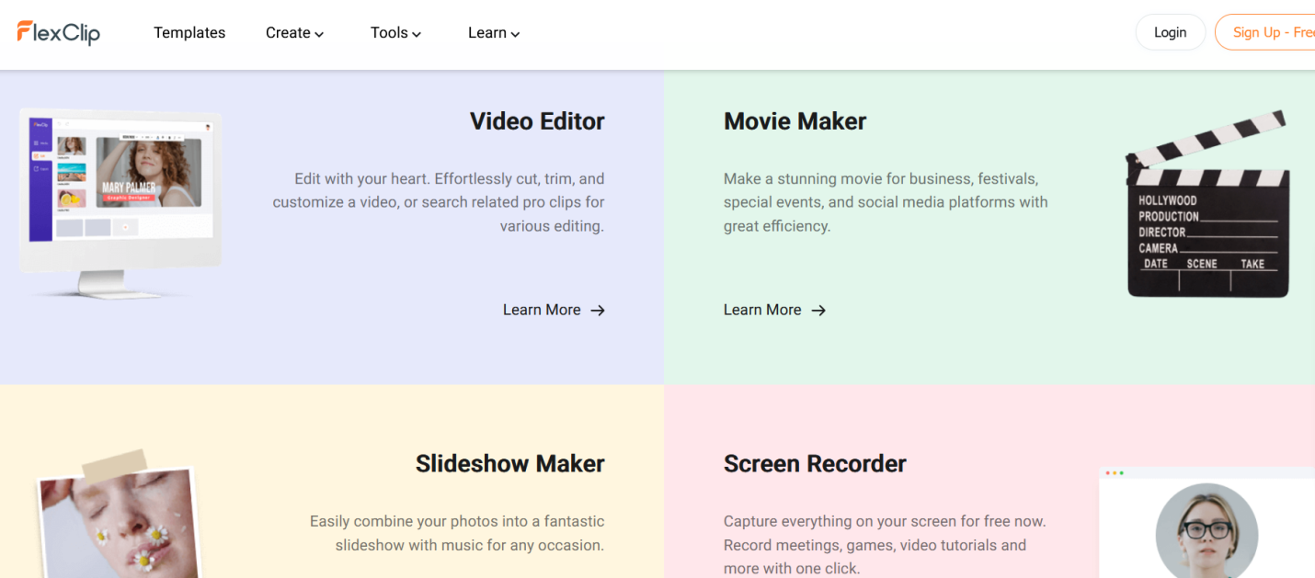Expand the Tools dropdown menu
Image resolution: width=1315 pixels, height=578 pixels.
pyautogui.click(x=395, y=33)
